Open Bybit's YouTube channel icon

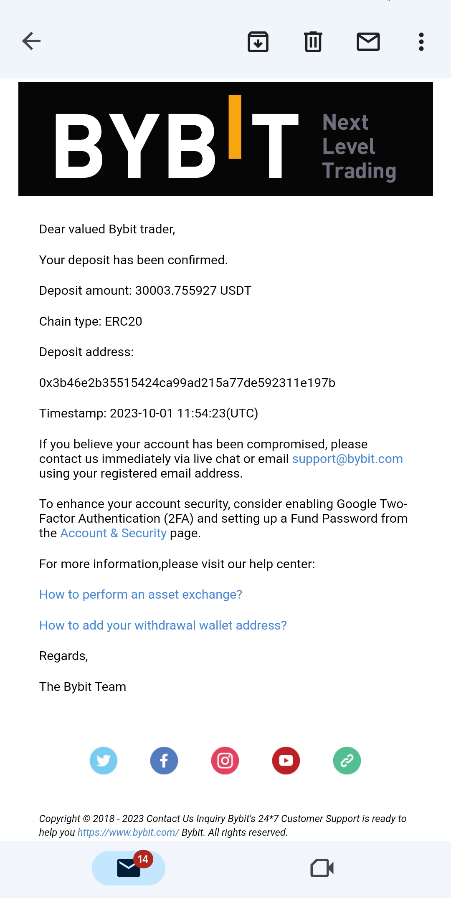(286, 760)
